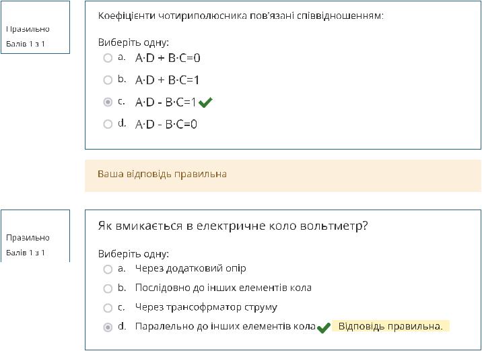The width and height of the screenshot is (482, 351).
Task: Click the voltmeter question heading text
Action: 233,226
